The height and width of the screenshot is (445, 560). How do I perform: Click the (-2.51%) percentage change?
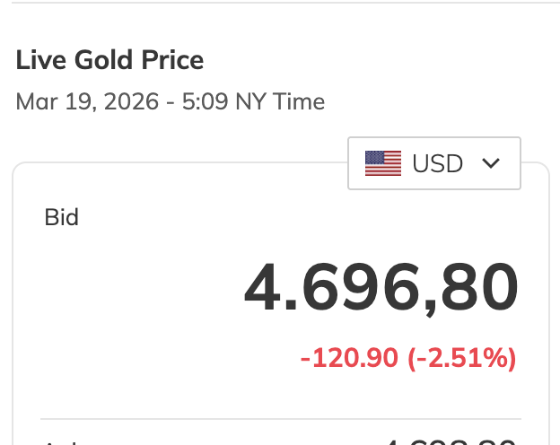click(x=462, y=359)
